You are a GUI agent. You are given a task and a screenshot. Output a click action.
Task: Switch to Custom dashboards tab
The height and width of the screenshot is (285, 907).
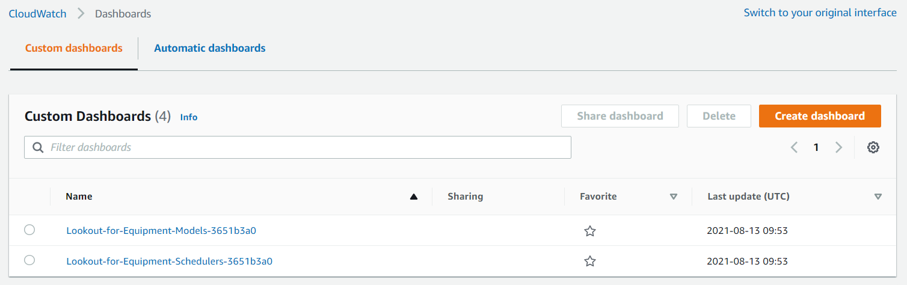pyautogui.click(x=74, y=48)
